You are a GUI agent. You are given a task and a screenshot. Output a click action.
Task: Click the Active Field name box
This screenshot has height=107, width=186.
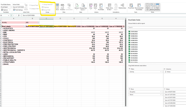[18, 7]
